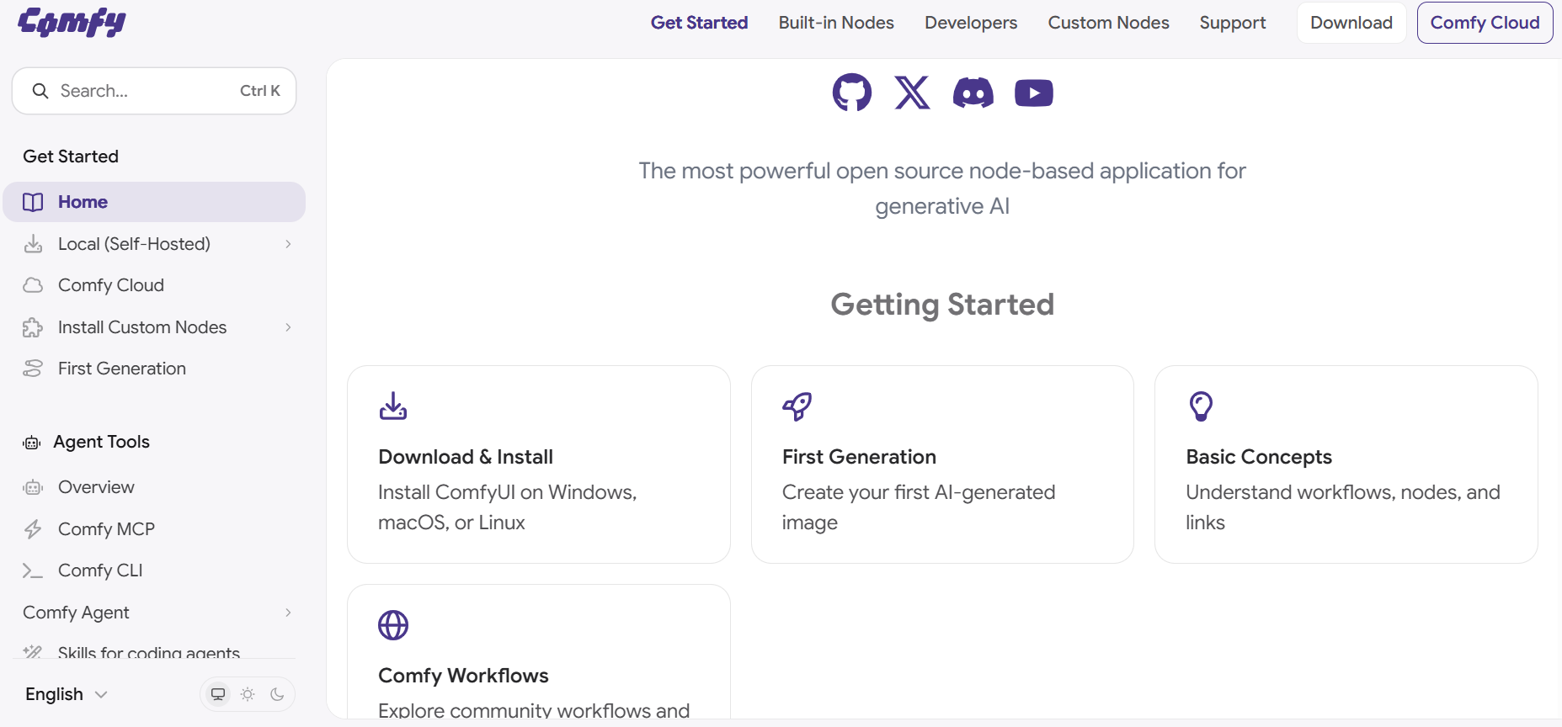The width and height of the screenshot is (1562, 727).
Task: Open the Download & Install card title
Action: point(466,457)
